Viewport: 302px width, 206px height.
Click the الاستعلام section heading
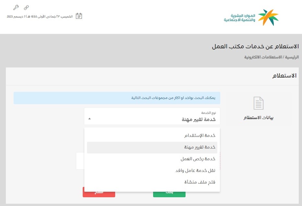(284, 76)
